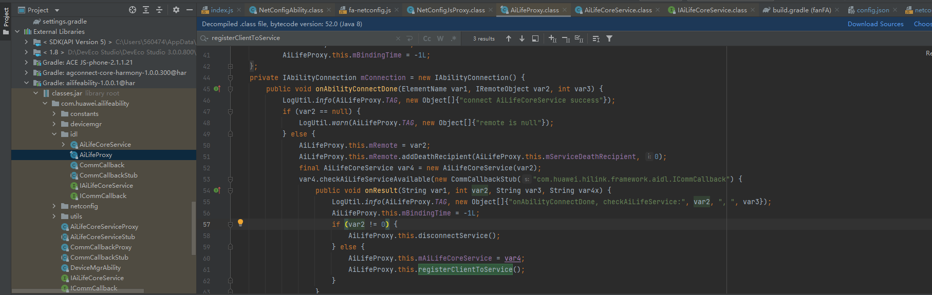This screenshot has height=295, width=932.
Task: Select AiLifeCoreServiceProxy class
Action: [x=104, y=226]
